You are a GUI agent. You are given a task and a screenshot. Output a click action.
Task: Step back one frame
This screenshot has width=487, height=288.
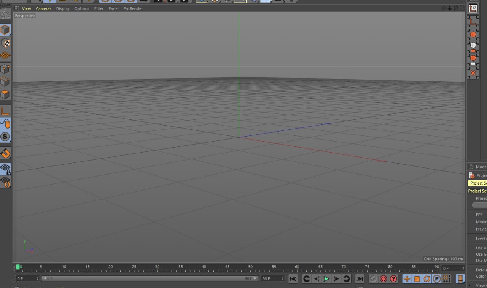[316, 279]
